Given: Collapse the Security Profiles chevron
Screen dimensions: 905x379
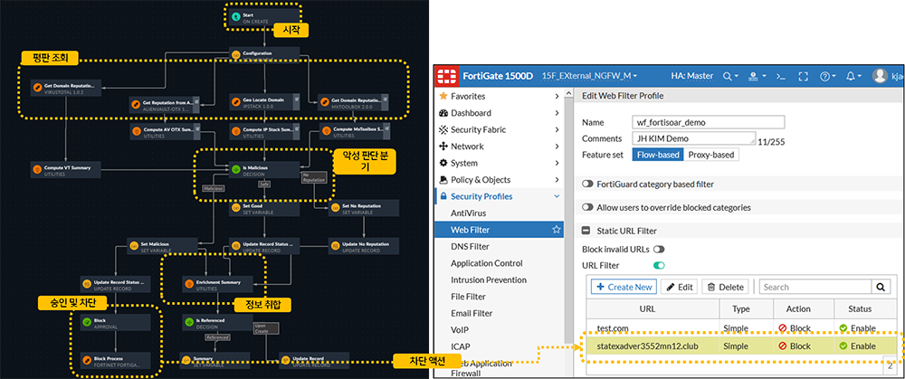Looking at the screenshot, I should [557, 196].
